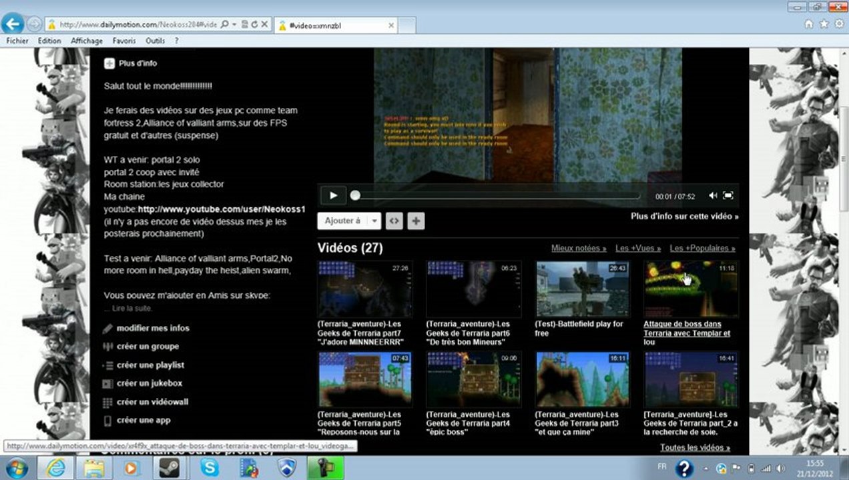Sort videos by Les +Vues
This screenshot has width=849, height=480.
[638, 248]
